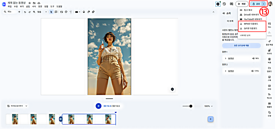Open the Gemini side panel icon at top
Viewport: 275px width, 129px height.
click(218, 4)
